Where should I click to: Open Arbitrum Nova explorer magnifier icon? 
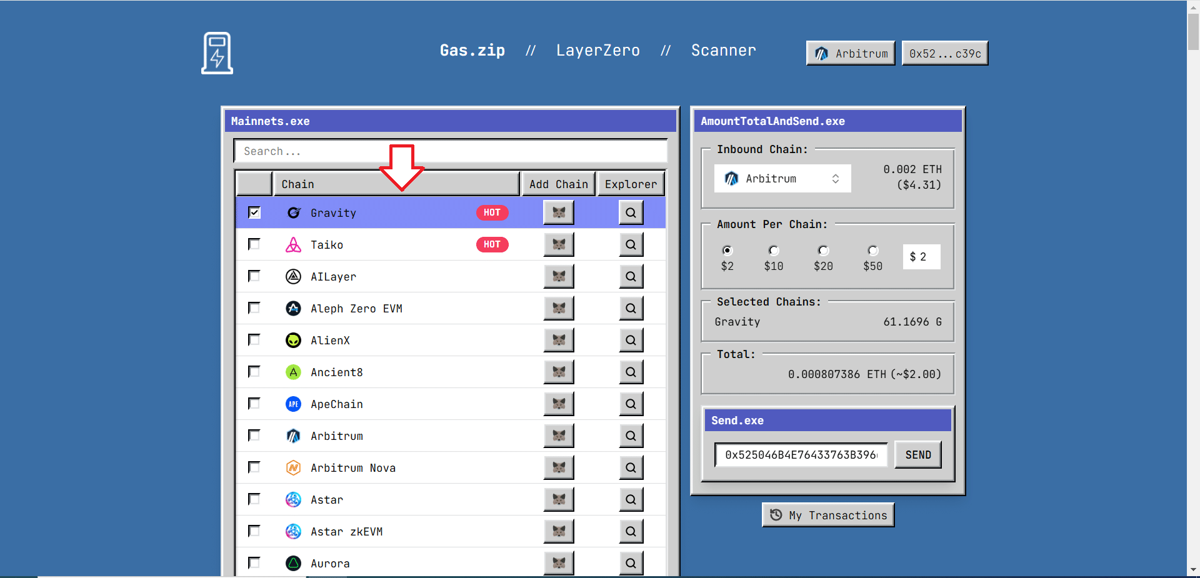[631, 467]
